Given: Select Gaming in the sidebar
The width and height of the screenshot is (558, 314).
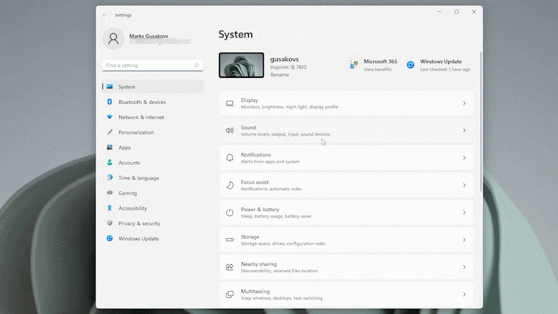Looking at the screenshot, I should coord(153,193).
